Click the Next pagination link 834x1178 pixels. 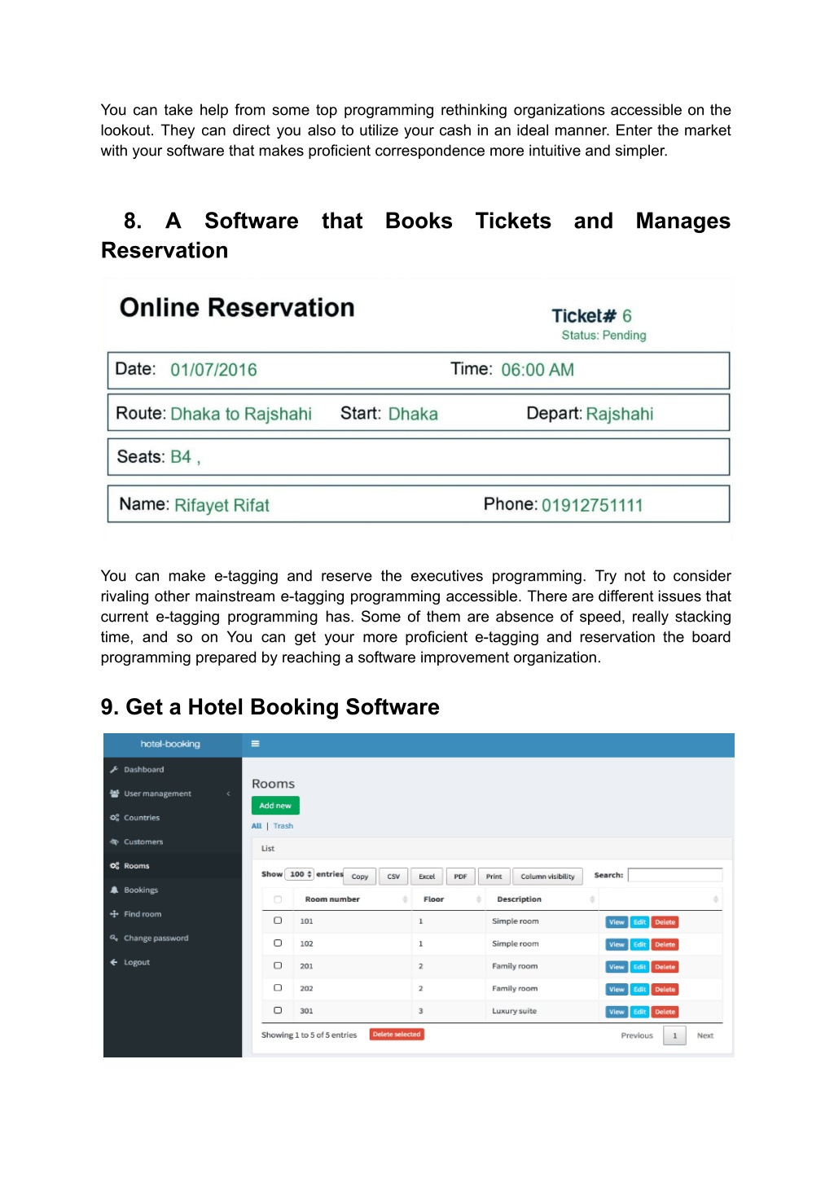tap(705, 1035)
